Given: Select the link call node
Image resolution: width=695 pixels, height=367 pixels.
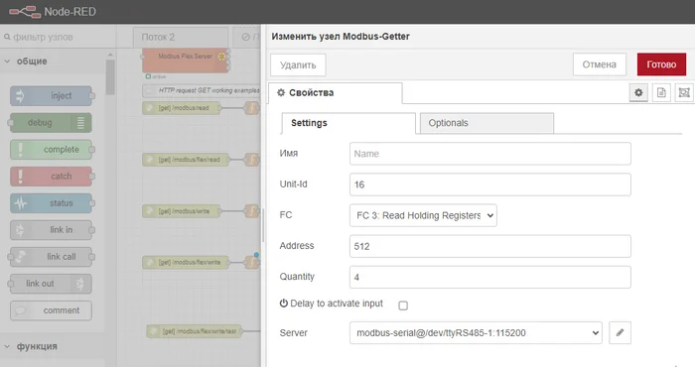Looking at the screenshot, I should [51, 257].
